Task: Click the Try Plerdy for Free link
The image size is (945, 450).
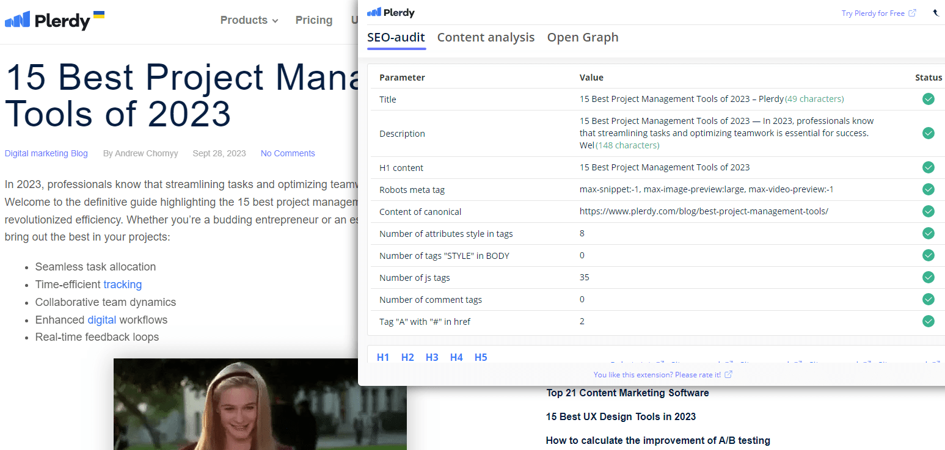Action: (x=878, y=13)
